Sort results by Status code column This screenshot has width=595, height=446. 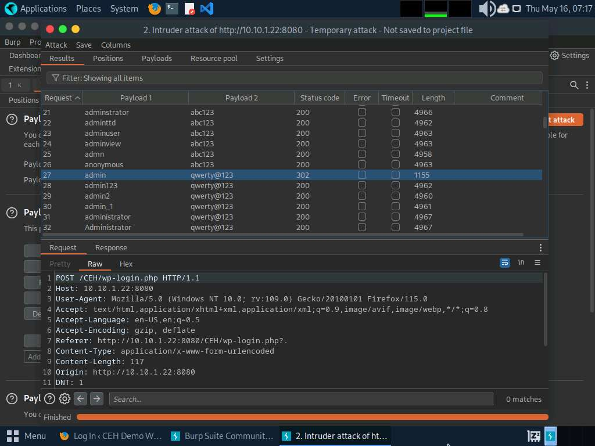(x=320, y=98)
